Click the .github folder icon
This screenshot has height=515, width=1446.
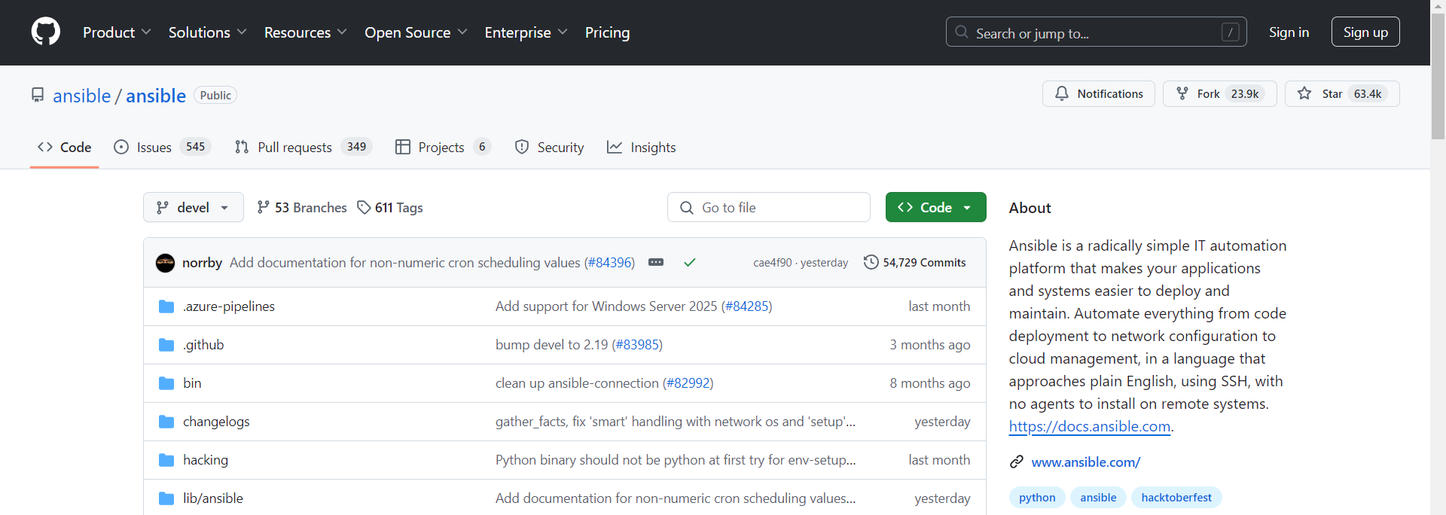point(166,345)
